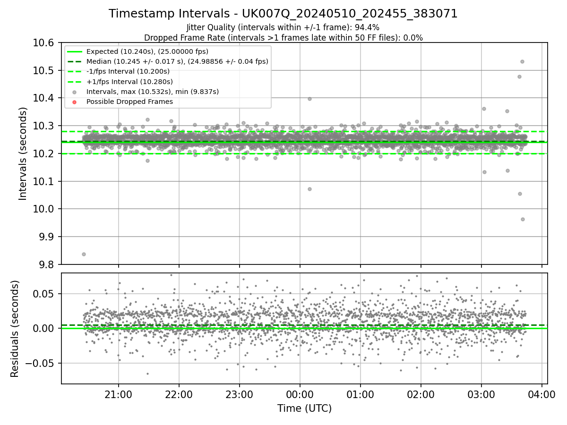Click the 'Time (UTC)' x-axis label
567x425 pixels.
click(304, 408)
